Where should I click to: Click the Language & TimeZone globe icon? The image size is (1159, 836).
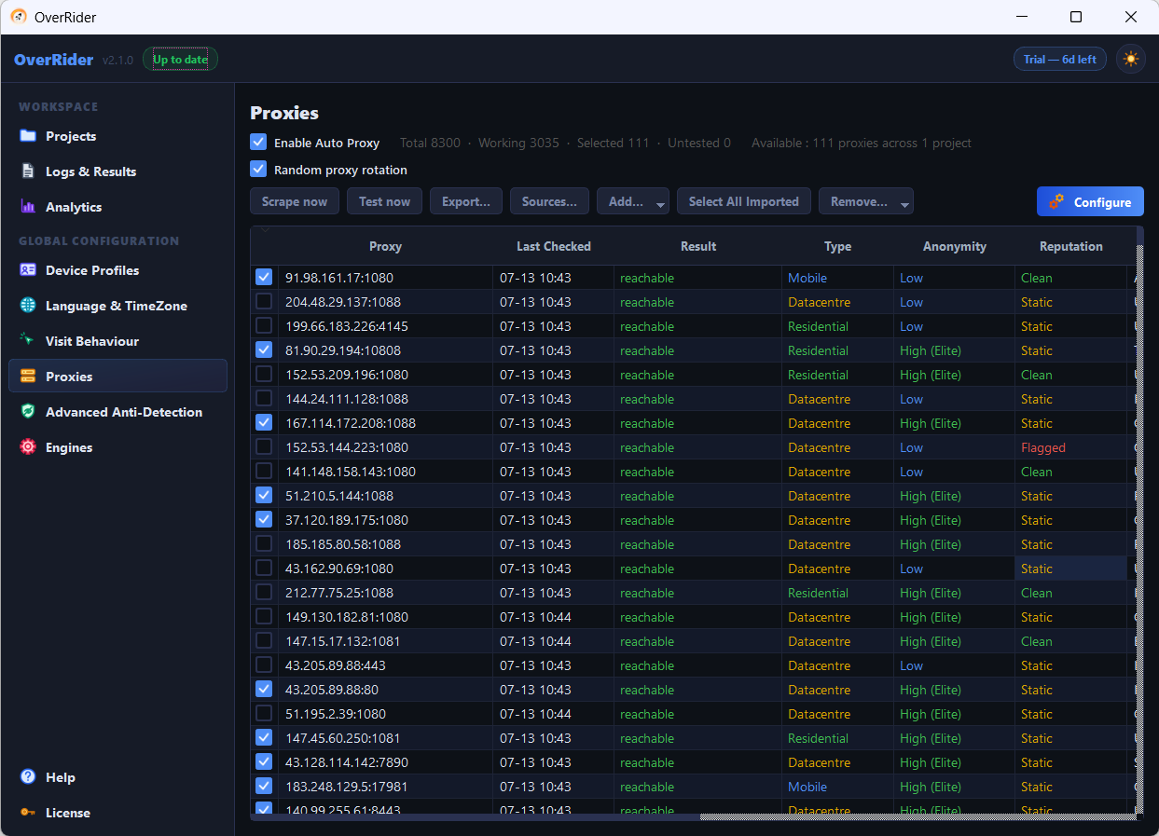[28, 306]
